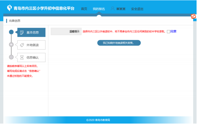The image size is (198, 125).
Task: Click the document icon in 基本信息 step
Action: click(x=22, y=32)
